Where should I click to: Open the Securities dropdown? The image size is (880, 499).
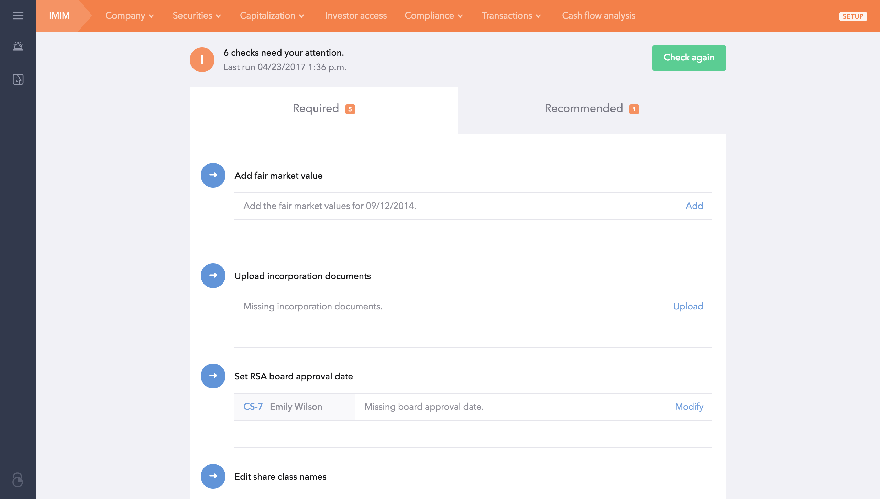click(197, 16)
